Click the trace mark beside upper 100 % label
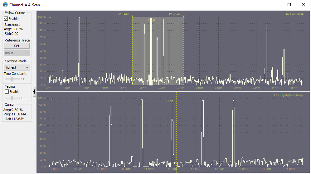The image size is (311, 174). pyautogui.click(x=51, y=17)
